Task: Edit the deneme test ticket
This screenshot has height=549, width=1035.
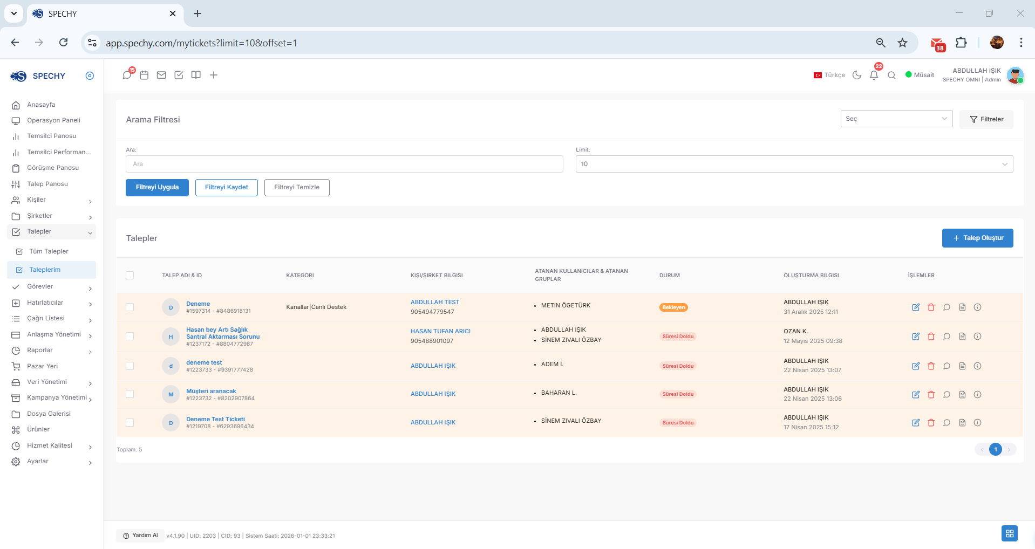Action: pos(916,366)
